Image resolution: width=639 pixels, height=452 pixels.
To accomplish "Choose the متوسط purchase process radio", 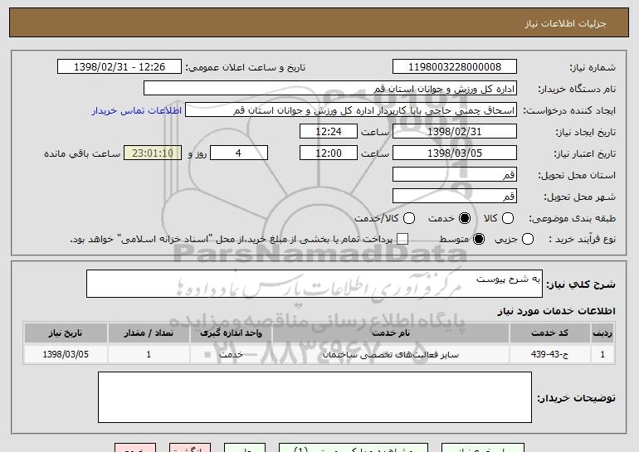I will [x=479, y=239].
